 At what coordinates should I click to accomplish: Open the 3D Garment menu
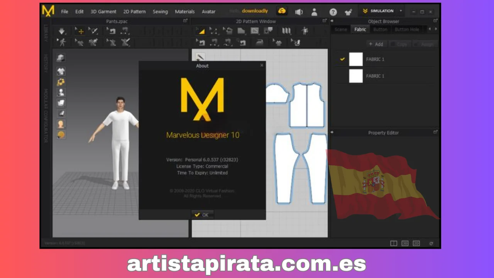[103, 12]
